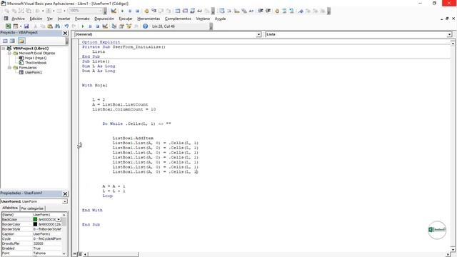Open the Archivo menu

[x=18, y=19]
